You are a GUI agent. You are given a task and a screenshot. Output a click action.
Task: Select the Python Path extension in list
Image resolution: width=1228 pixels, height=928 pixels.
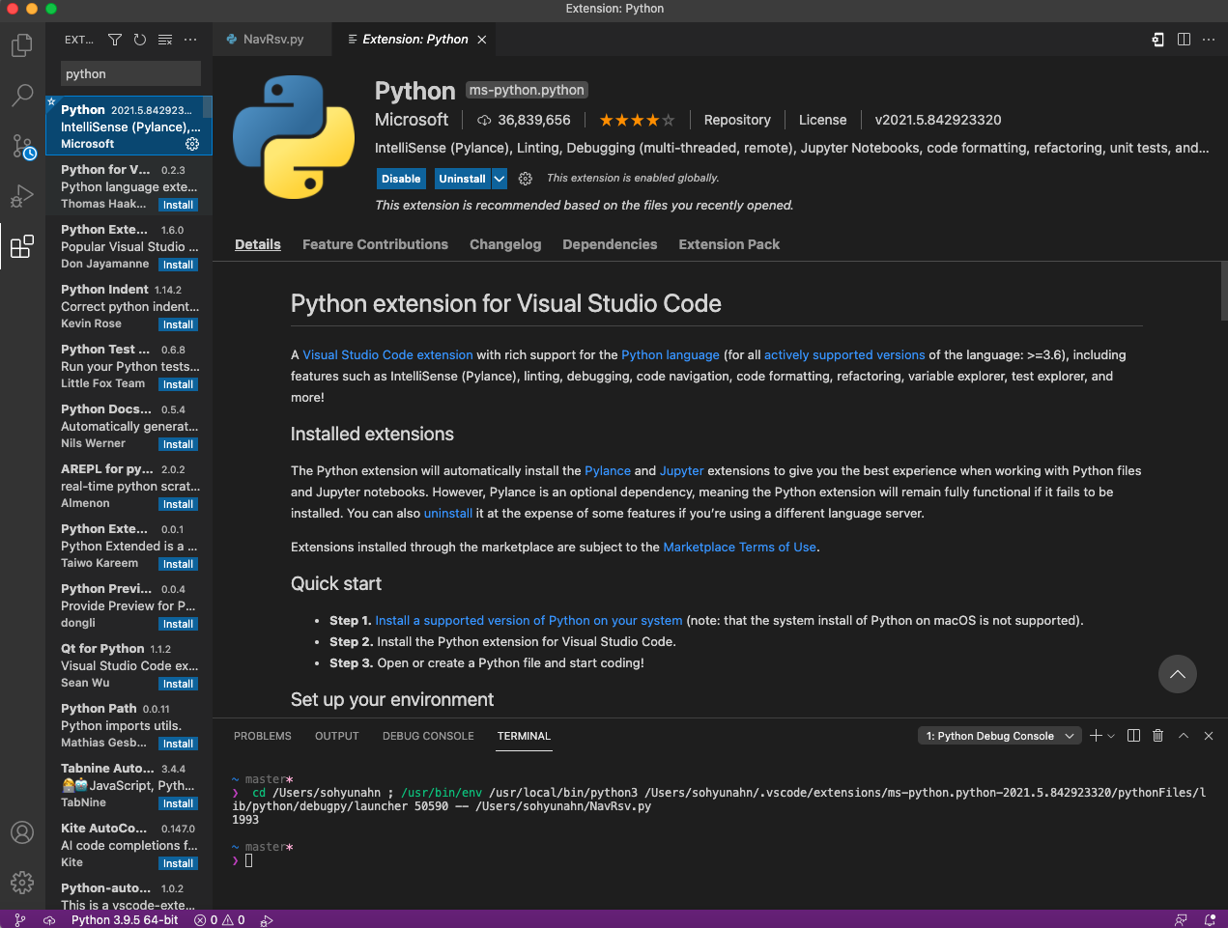(x=129, y=725)
